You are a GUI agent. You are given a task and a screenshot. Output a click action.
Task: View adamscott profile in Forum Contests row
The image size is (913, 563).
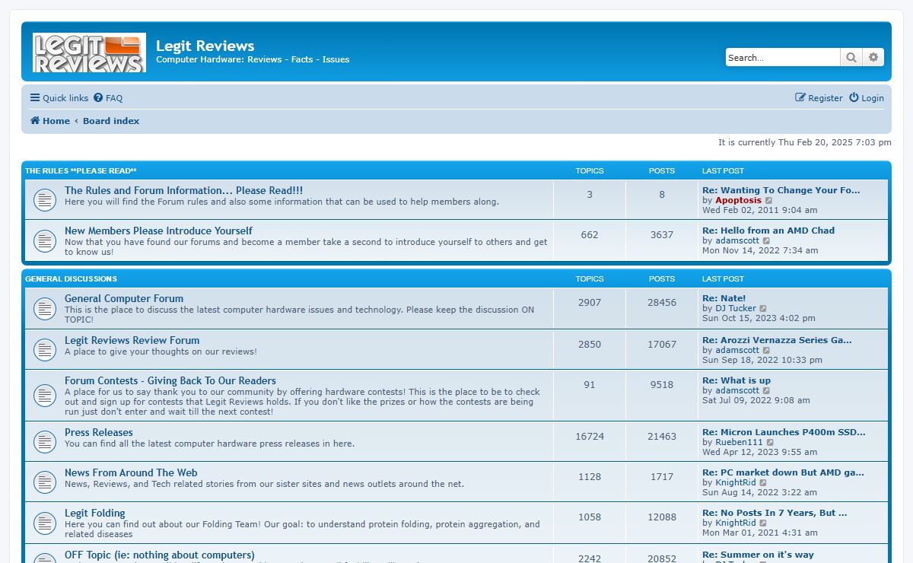[737, 391]
